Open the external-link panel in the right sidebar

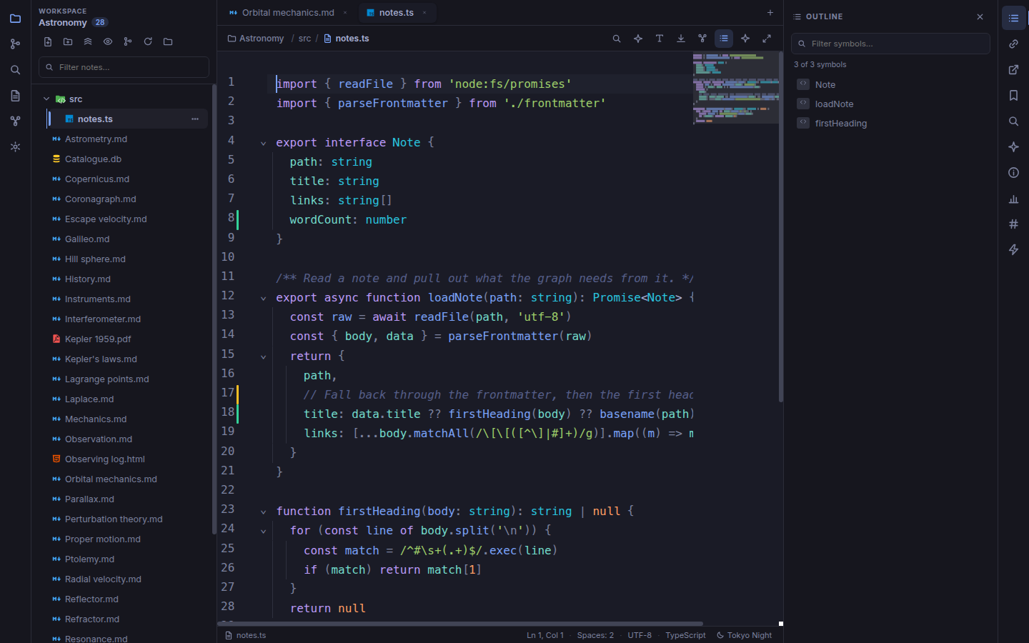[x=1013, y=70]
